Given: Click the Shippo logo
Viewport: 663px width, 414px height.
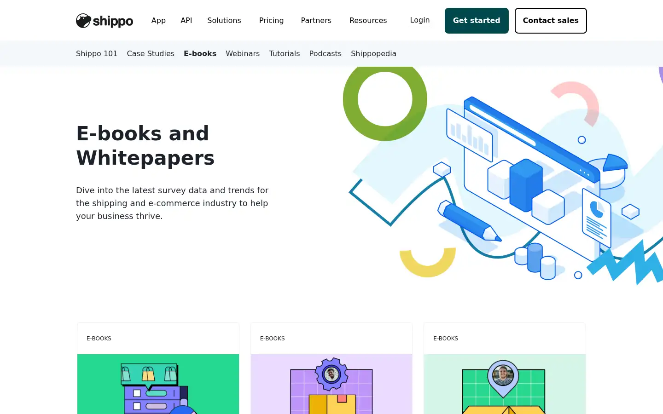Looking at the screenshot, I should pyautogui.click(x=105, y=21).
